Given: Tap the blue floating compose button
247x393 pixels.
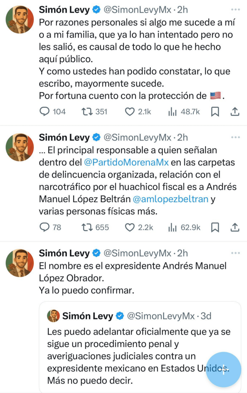Looking at the screenshot, I should 224,369.
